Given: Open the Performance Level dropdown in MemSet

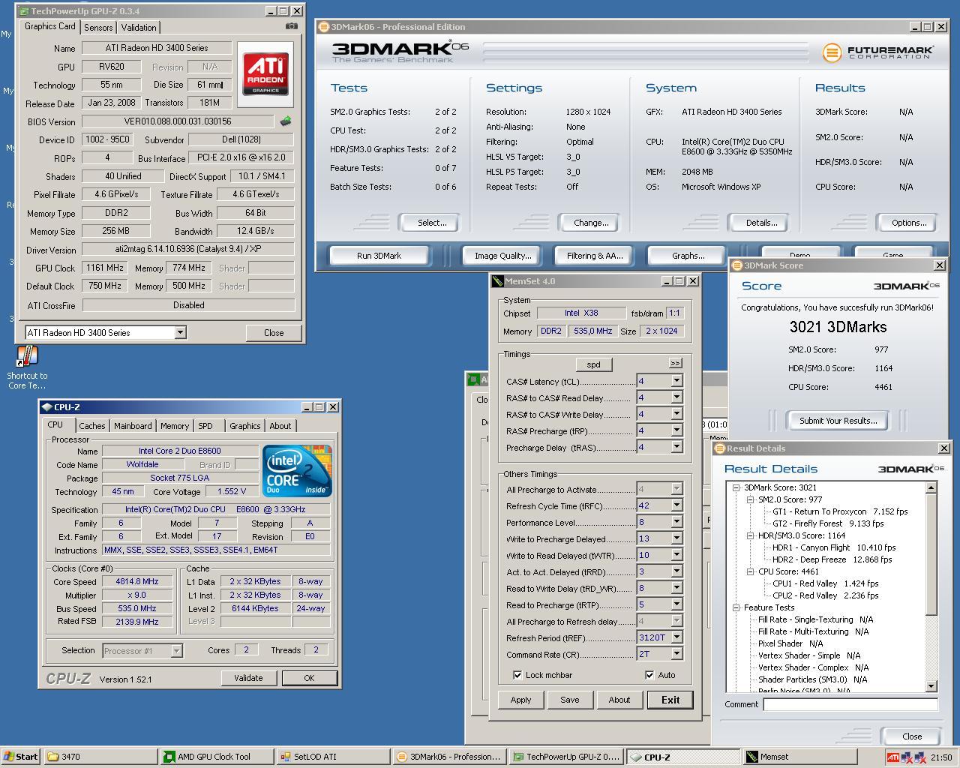Looking at the screenshot, I should (676, 522).
